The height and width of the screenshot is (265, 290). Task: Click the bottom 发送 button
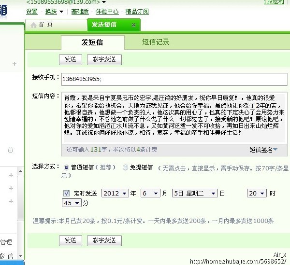click(x=71, y=240)
